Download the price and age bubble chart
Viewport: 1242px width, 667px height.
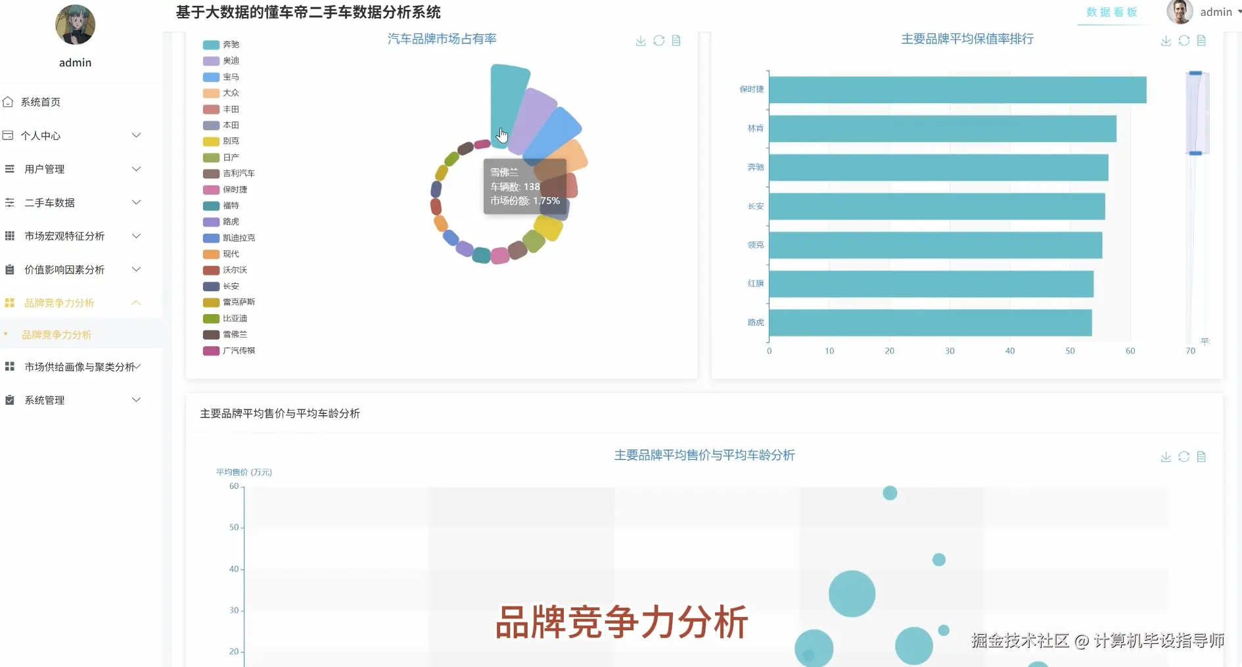point(1166,457)
